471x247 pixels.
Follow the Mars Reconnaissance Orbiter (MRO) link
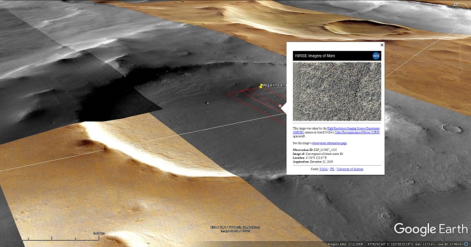pos(357,132)
